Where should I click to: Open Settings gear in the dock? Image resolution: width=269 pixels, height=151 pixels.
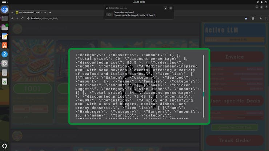point(5,64)
